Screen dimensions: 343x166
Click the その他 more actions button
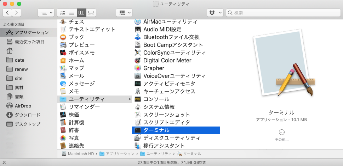[x=281, y=135]
